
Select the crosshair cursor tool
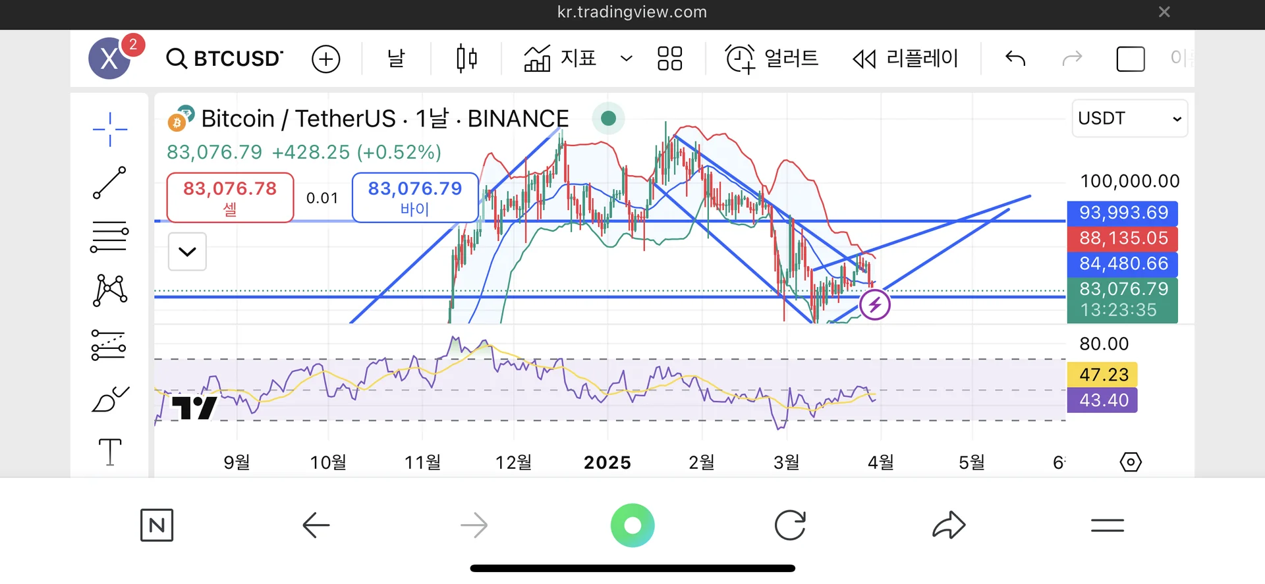(110, 129)
